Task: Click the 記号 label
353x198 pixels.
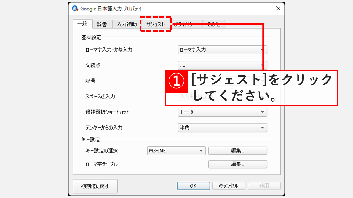Action: click(x=90, y=81)
